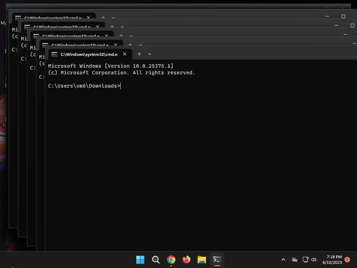This screenshot has height=268, width=357.
Task: Click the OneDrive cloud tray icon
Action: point(295,260)
